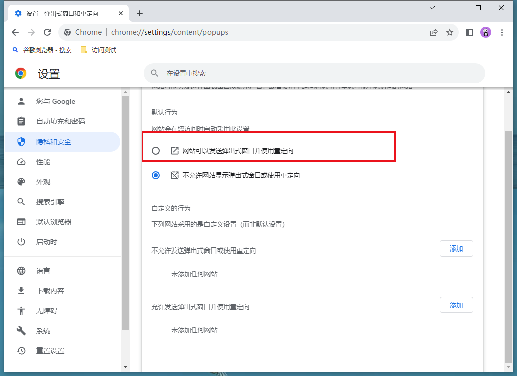Open Chrome's three-dot menu

pos(502,32)
